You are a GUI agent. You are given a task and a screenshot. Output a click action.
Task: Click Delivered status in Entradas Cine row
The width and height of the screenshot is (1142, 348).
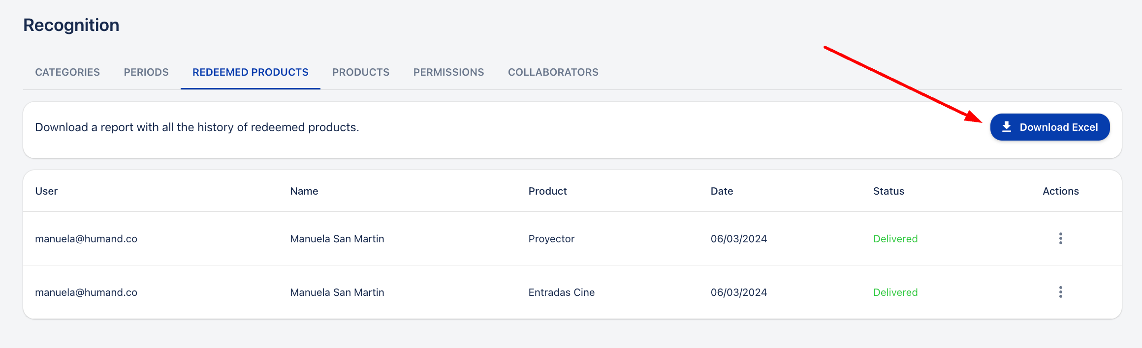tap(895, 292)
